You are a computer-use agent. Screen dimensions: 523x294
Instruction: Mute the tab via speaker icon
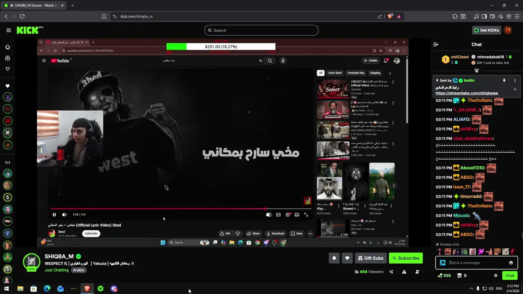point(11,5)
